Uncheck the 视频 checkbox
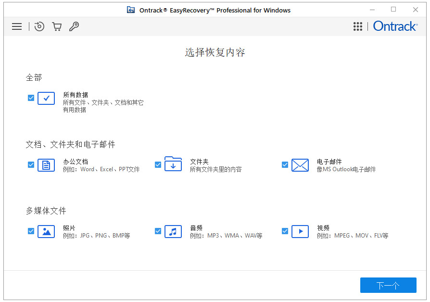Viewport: 430px width, 302px height. click(285, 231)
